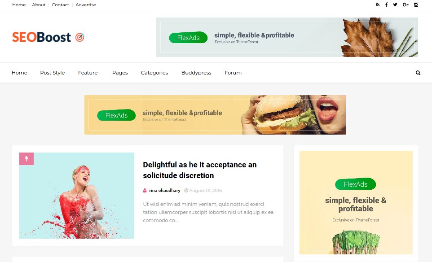The width and height of the screenshot is (432, 262).
Task: Visit the Facebook social icon
Action: (386, 4)
